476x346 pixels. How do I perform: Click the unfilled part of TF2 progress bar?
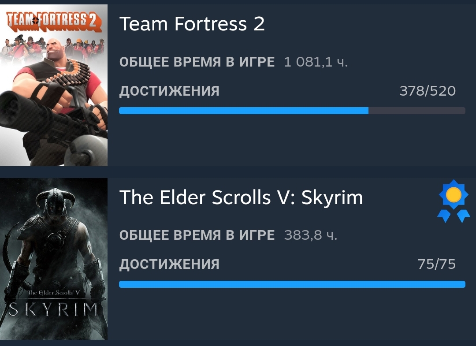click(417, 111)
